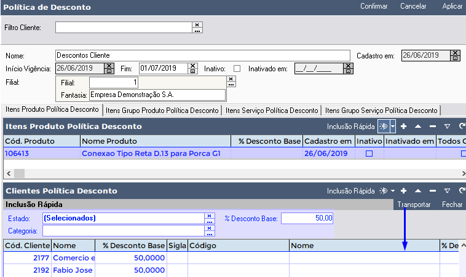Clear the Estado selection with its X
This screenshot has height=277, width=466.
click(x=210, y=216)
